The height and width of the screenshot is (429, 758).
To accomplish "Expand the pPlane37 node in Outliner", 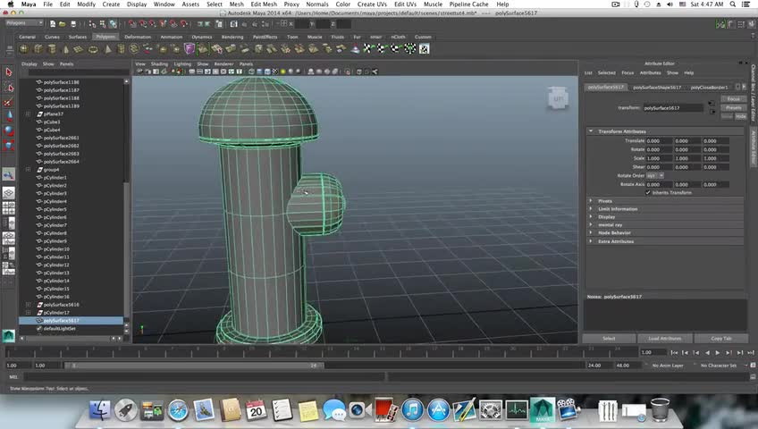I will [29, 114].
